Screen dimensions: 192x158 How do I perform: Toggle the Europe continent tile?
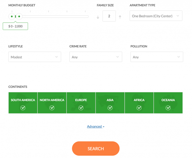[81, 103]
